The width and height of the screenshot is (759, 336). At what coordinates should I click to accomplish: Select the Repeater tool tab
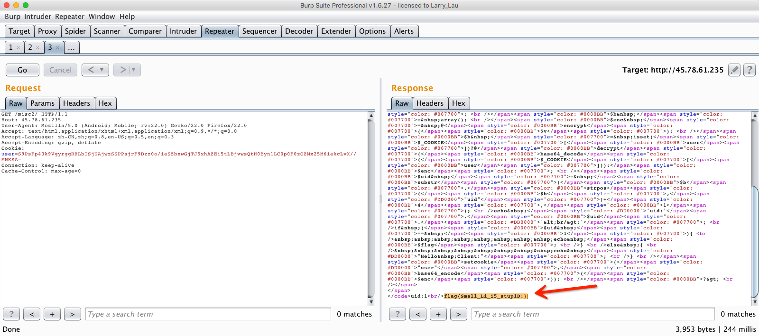[220, 31]
